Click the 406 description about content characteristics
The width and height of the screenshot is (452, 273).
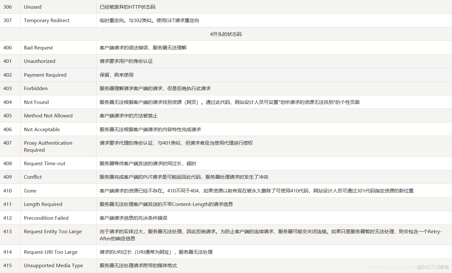[150, 129]
